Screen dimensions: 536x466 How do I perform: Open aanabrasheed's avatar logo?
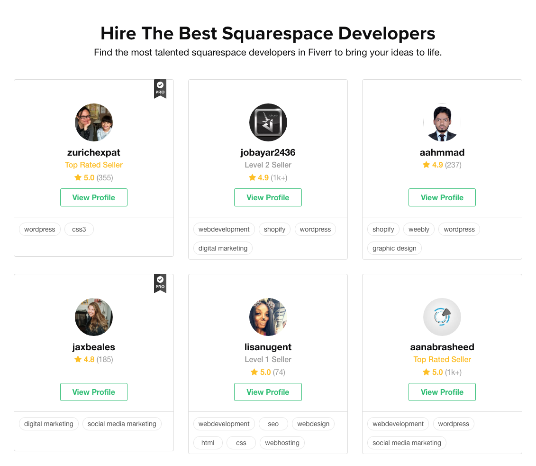pos(442,317)
